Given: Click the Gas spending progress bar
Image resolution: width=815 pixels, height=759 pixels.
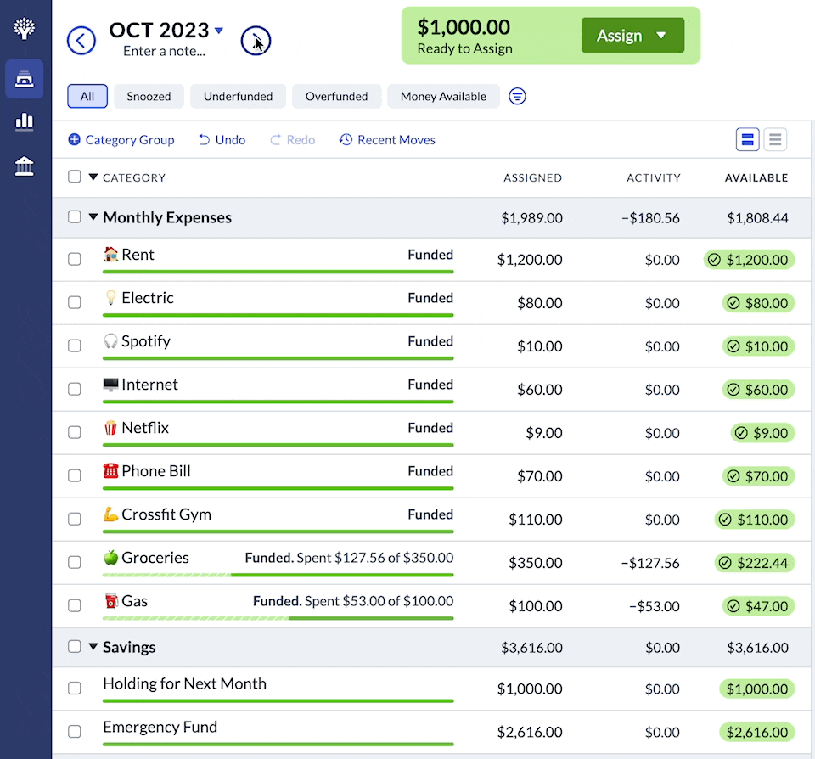Looking at the screenshot, I should [x=278, y=618].
